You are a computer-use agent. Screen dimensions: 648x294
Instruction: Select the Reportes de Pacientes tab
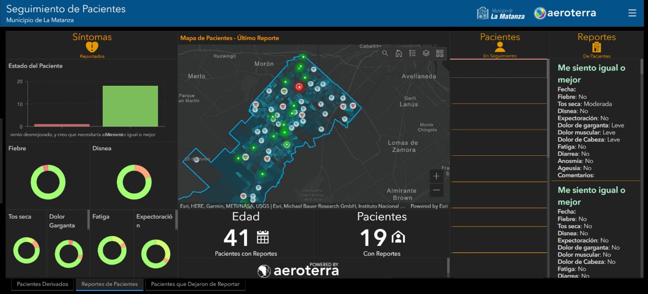[109, 284]
